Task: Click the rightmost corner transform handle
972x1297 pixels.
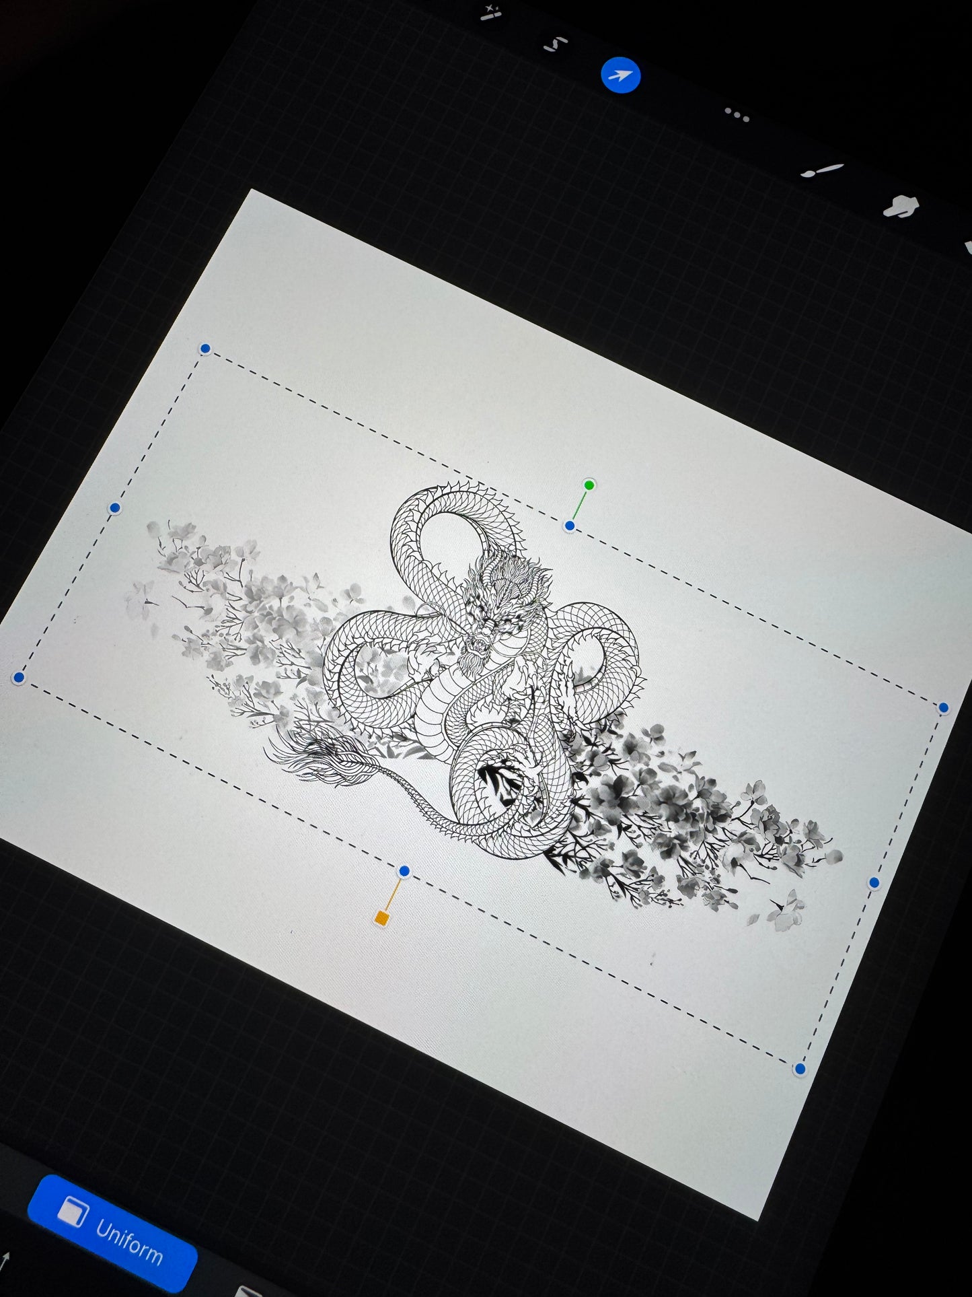Action: pos(943,707)
